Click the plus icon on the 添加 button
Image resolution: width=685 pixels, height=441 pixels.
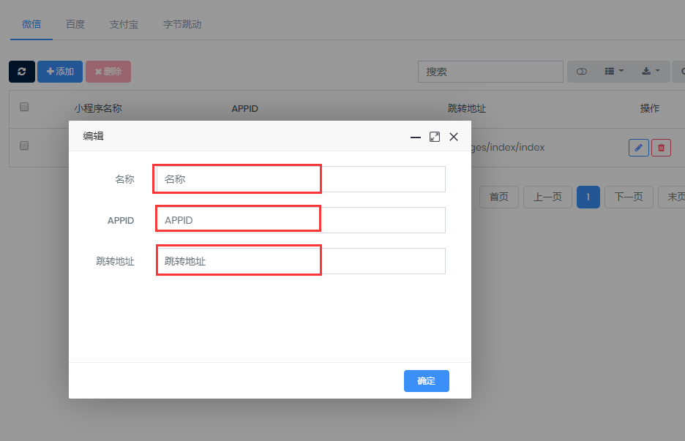[48, 71]
